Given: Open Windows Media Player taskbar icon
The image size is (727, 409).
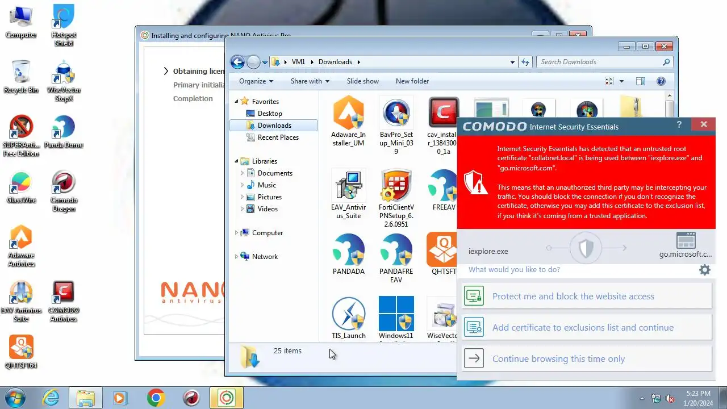Looking at the screenshot, I should pos(120,398).
